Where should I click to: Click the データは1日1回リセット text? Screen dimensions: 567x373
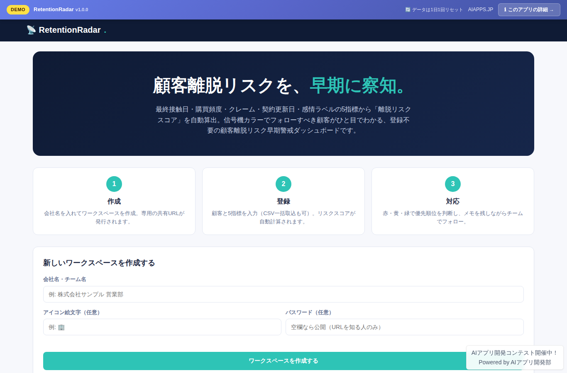tap(437, 10)
